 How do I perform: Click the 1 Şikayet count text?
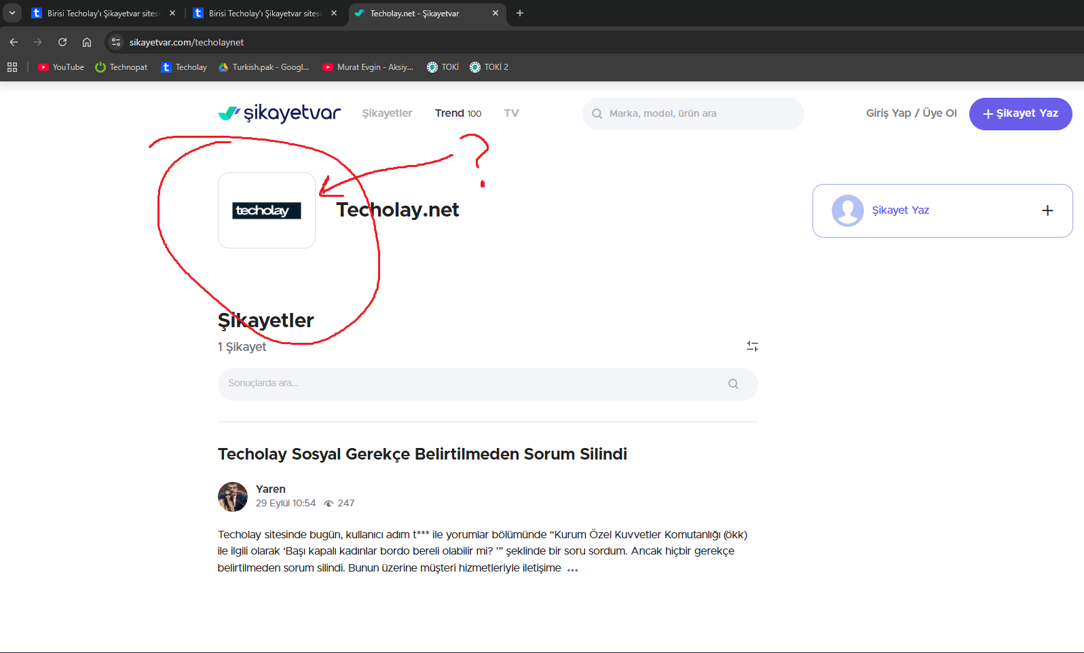(x=242, y=347)
